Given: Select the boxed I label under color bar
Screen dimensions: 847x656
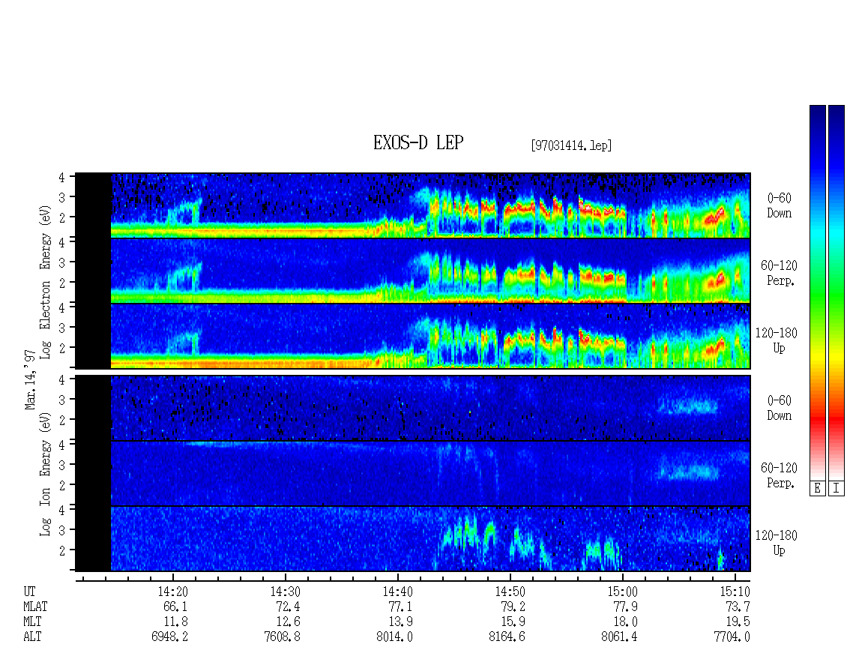Looking at the screenshot, I should (x=837, y=489).
